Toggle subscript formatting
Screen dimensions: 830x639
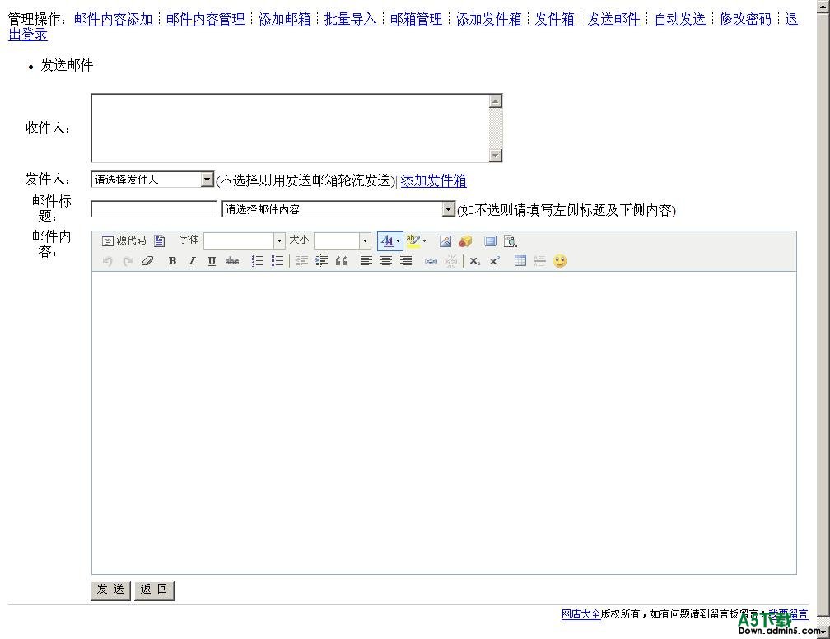pos(475,261)
